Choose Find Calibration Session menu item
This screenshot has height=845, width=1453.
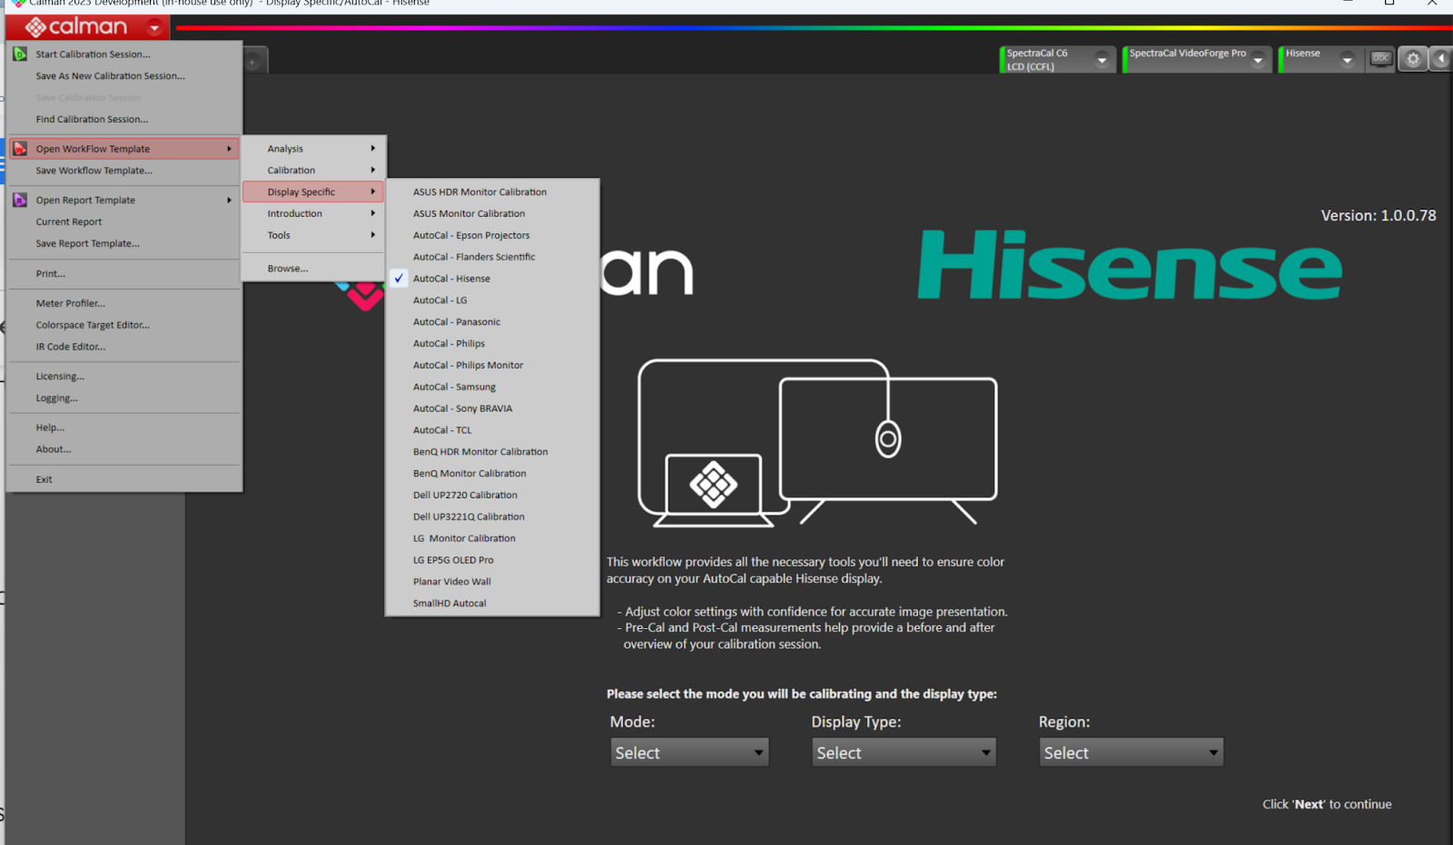(x=124, y=120)
